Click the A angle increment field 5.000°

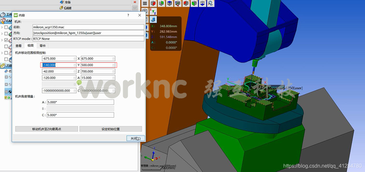(x=80, y=102)
